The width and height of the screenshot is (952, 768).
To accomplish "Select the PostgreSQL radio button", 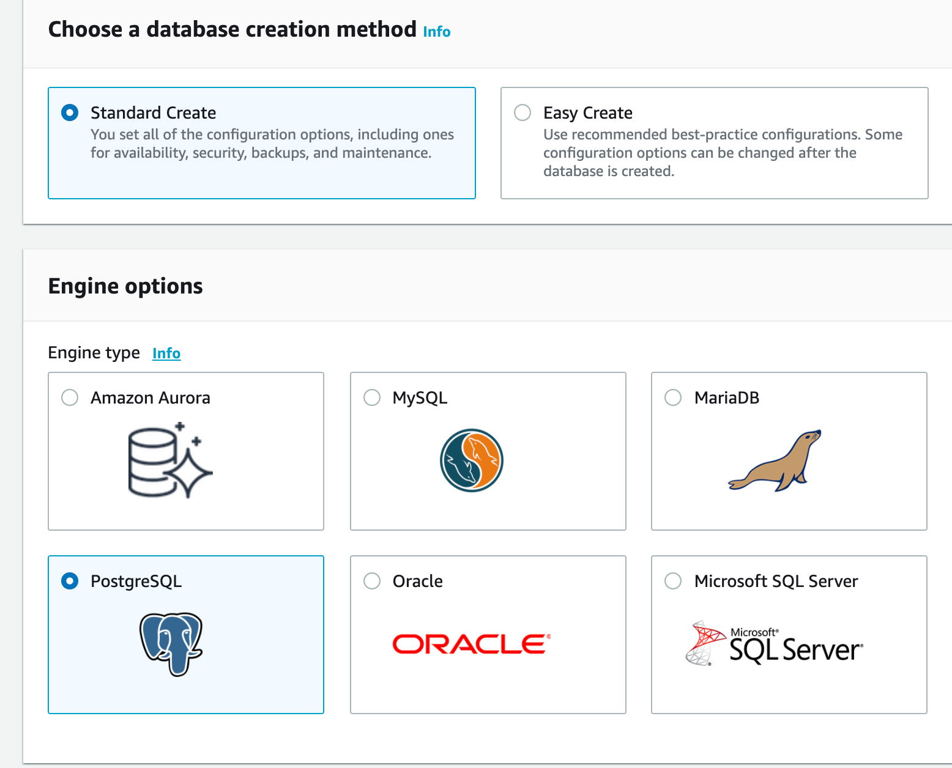I will pyautogui.click(x=70, y=581).
